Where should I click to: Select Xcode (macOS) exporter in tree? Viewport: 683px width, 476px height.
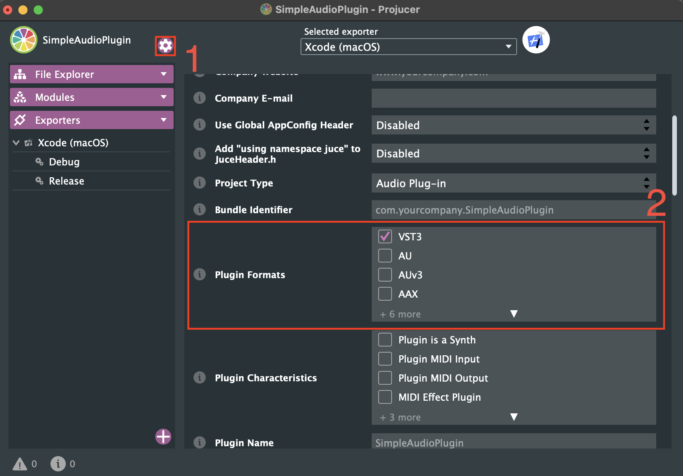(91, 142)
